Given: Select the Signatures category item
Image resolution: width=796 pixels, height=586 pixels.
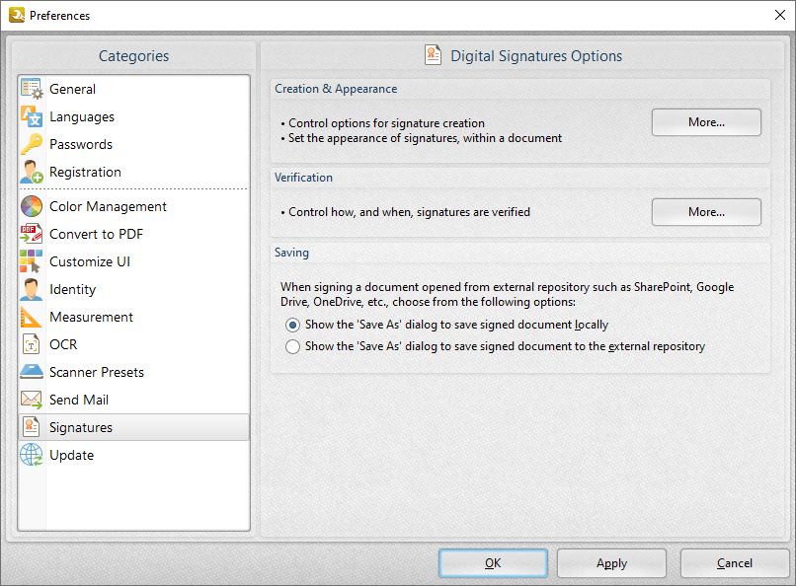Looking at the screenshot, I should pos(81,427).
